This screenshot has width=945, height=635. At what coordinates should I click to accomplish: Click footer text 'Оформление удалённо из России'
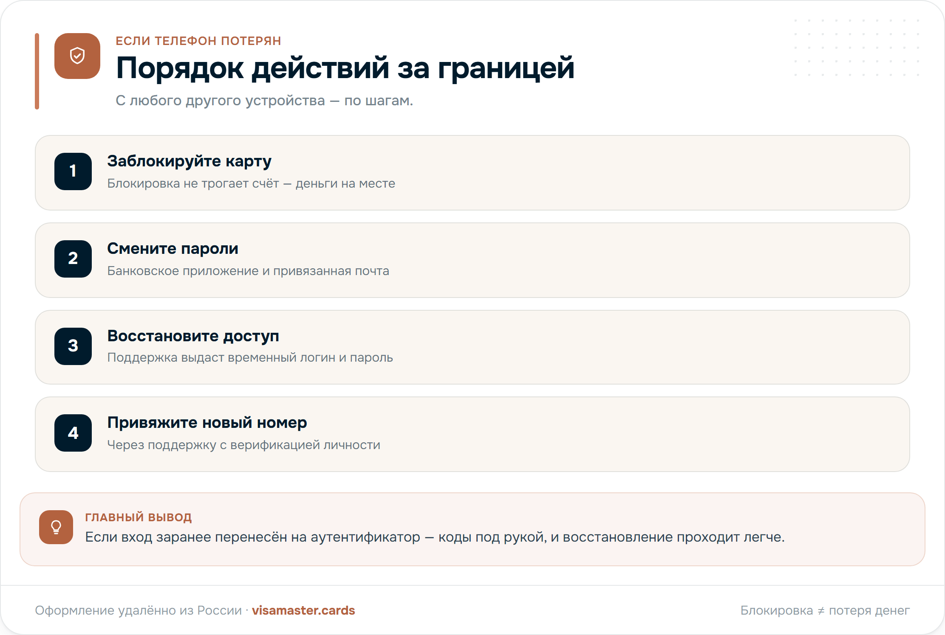click(138, 610)
